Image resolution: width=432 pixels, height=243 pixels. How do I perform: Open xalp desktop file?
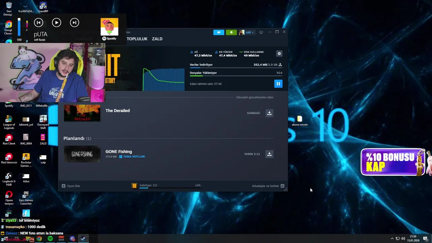point(43,159)
